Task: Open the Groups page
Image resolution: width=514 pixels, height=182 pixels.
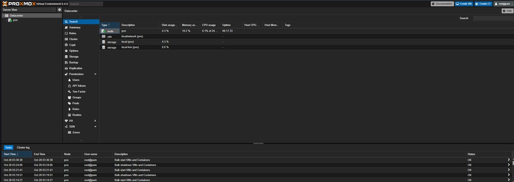Action: click(x=81, y=97)
